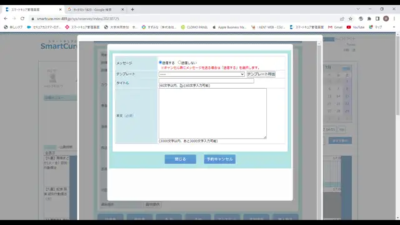Click the テンプレート呼出 button
This screenshot has height=225, width=400.
261,74
